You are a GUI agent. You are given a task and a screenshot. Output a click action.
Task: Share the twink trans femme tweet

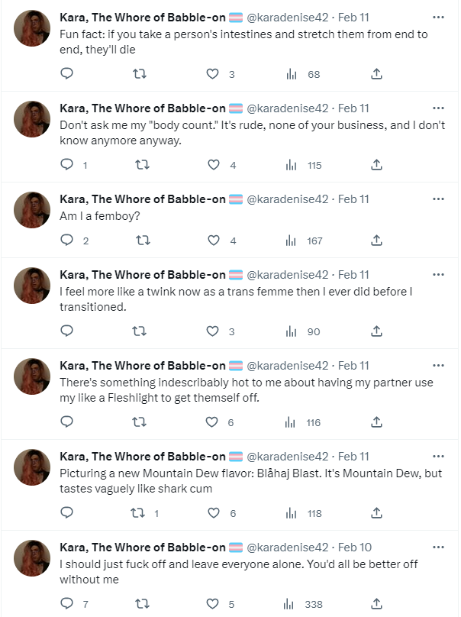click(x=376, y=331)
